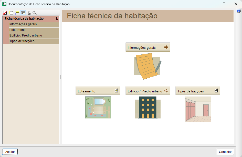The image size is (242, 157).
Task: Select 'Edifício / Prédio urbano' in the tree
Action: [34, 35]
